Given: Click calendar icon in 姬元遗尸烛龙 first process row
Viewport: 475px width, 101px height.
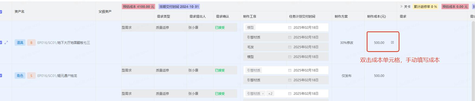Looking at the screenshot, I should point(289,70).
